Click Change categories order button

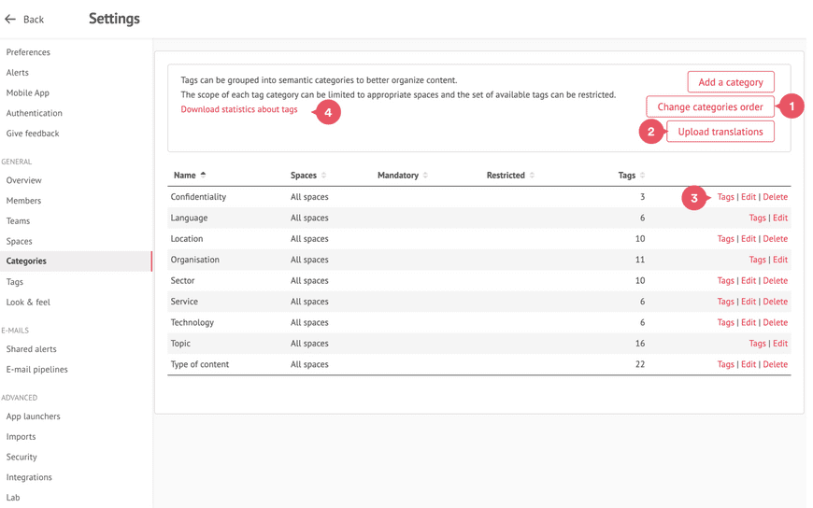click(x=710, y=106)
